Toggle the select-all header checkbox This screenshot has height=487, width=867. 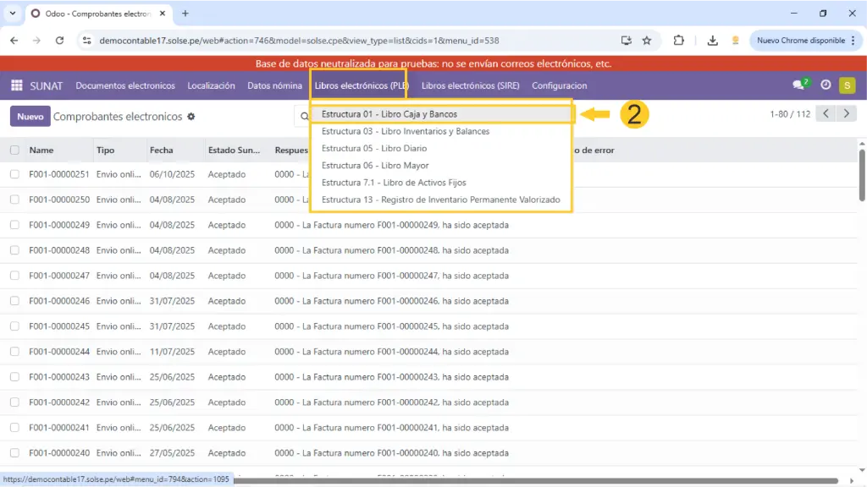click(x=14, y=150)
